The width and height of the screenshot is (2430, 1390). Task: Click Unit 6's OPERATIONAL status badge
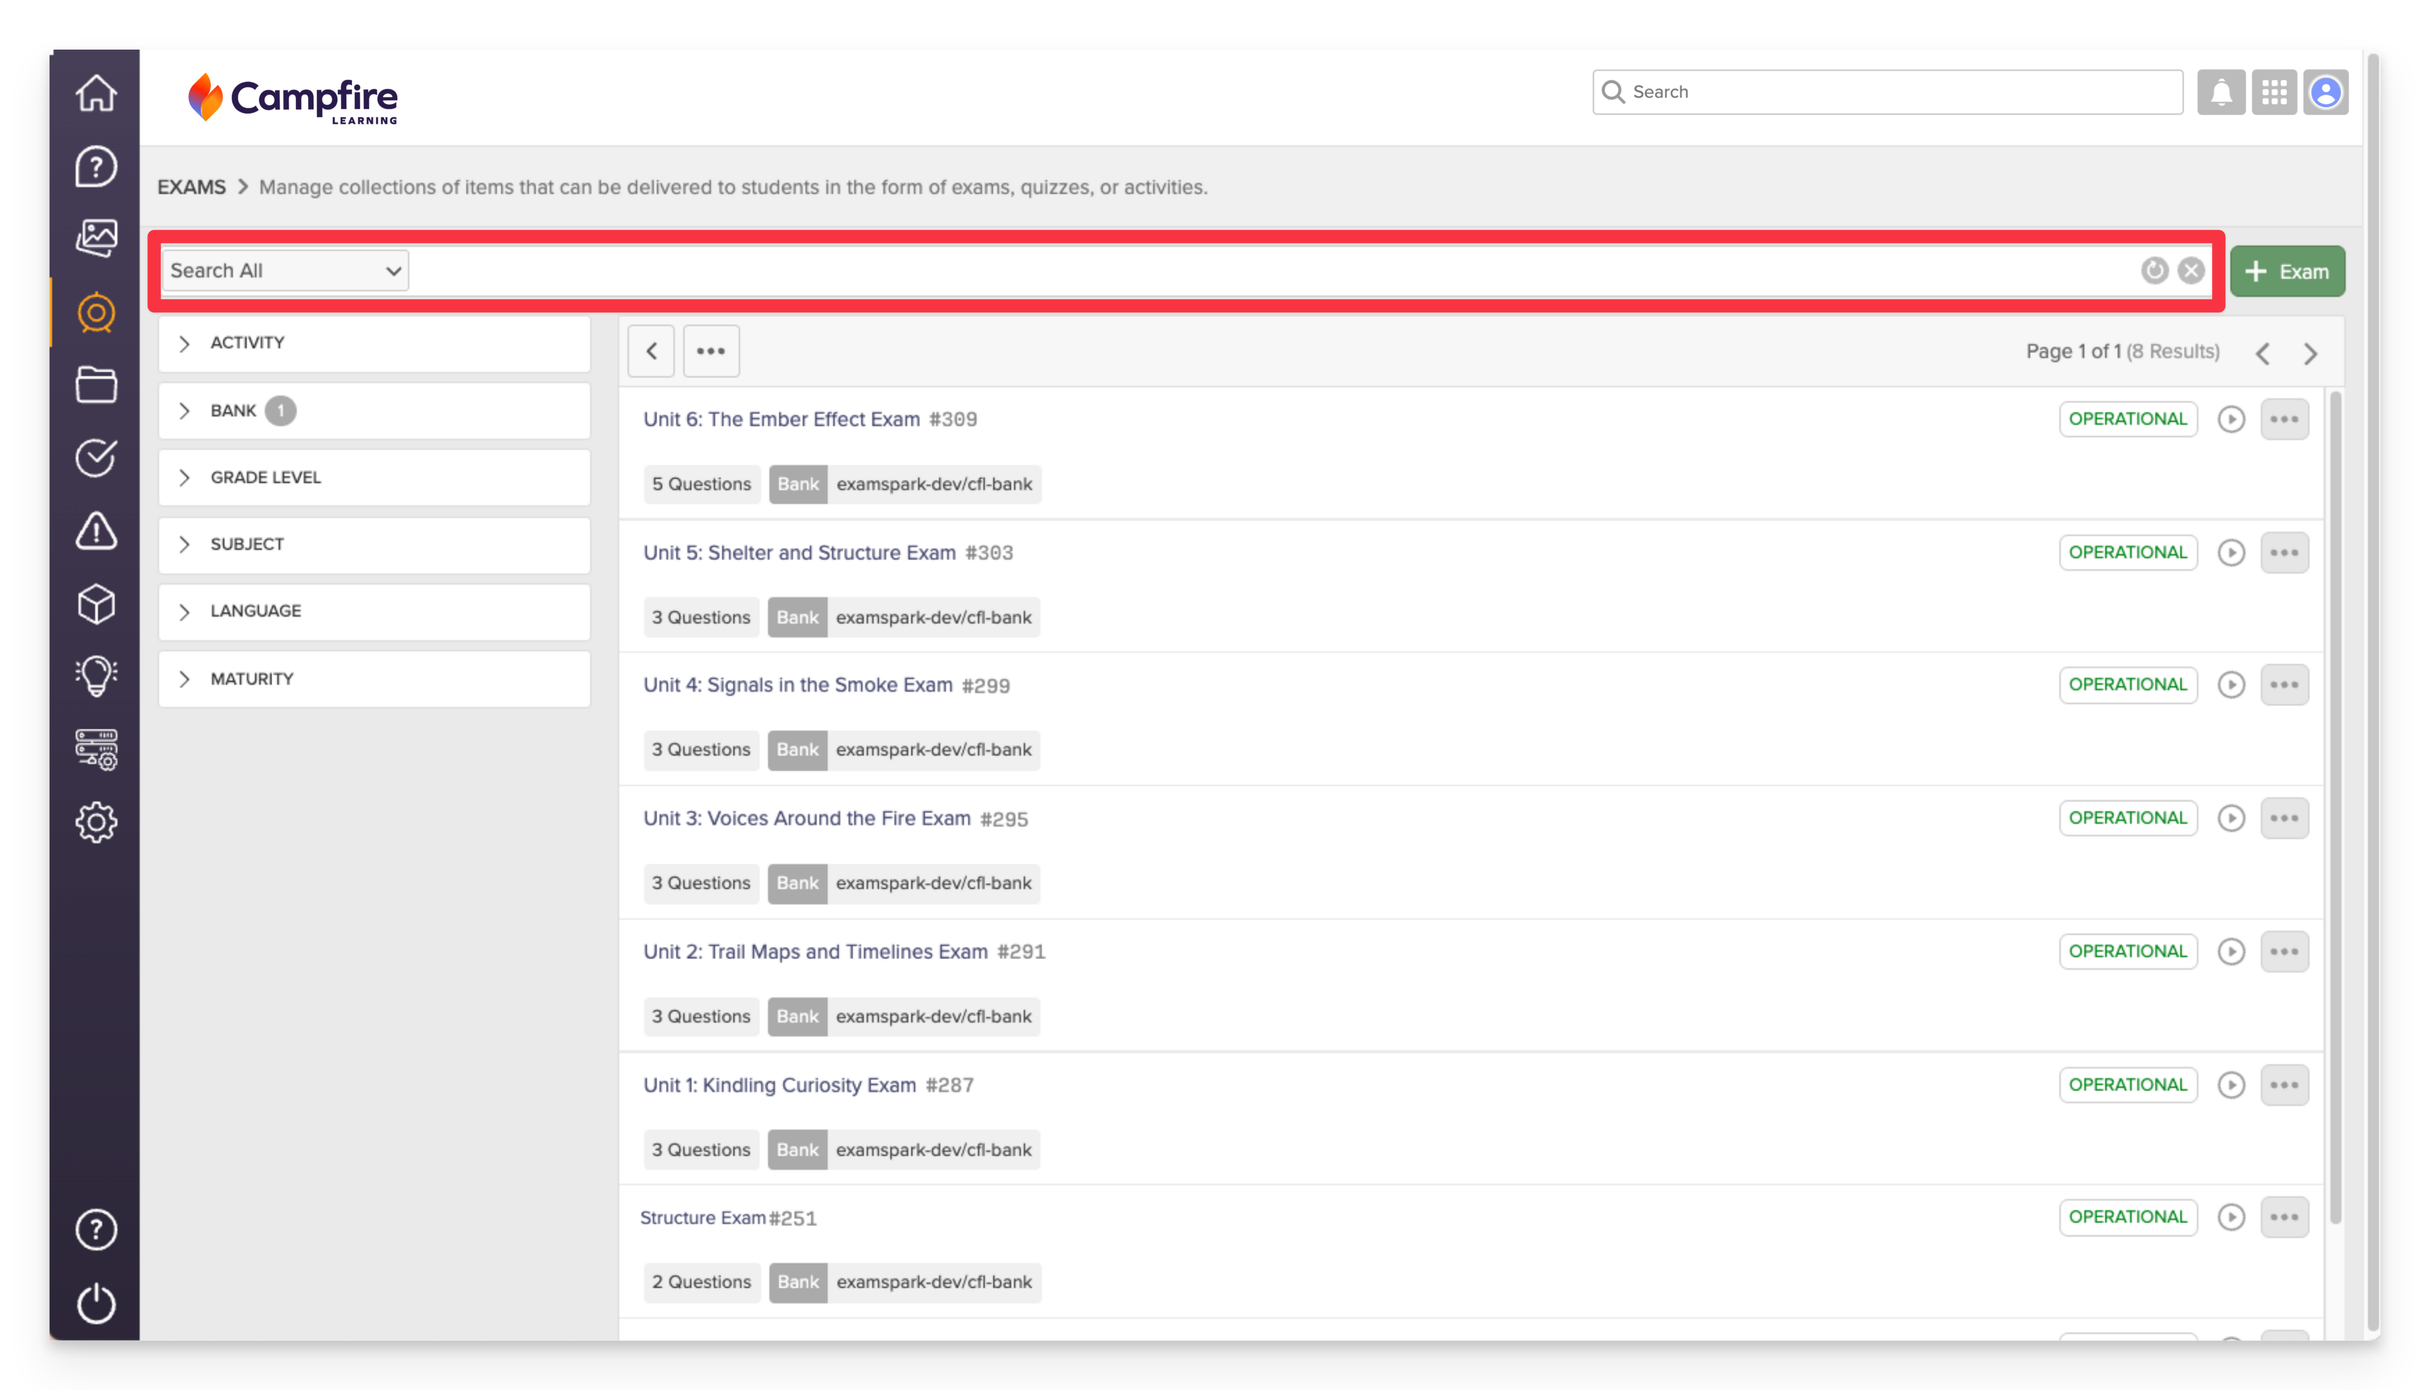pos(2127,419)
